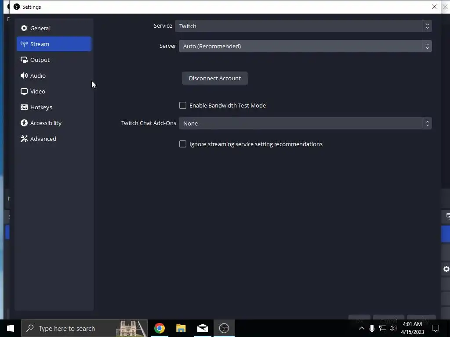Open the network tray icon
Viewport: 450px width, 337px height.
(x=383, y=328)
